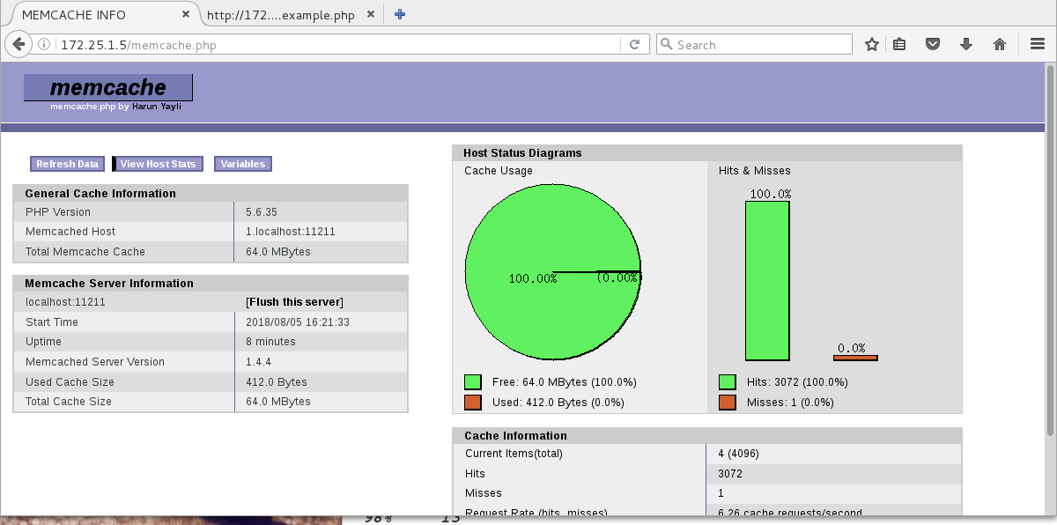Click the green Hits legend swatch
1057x525 pixels.
pos(728,382)
